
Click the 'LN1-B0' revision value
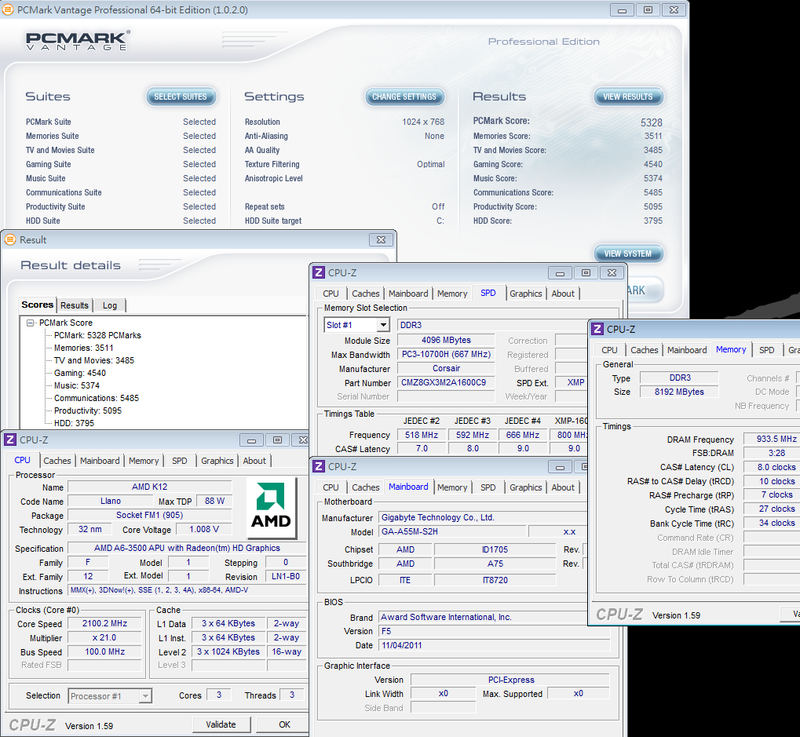point(285,576)
